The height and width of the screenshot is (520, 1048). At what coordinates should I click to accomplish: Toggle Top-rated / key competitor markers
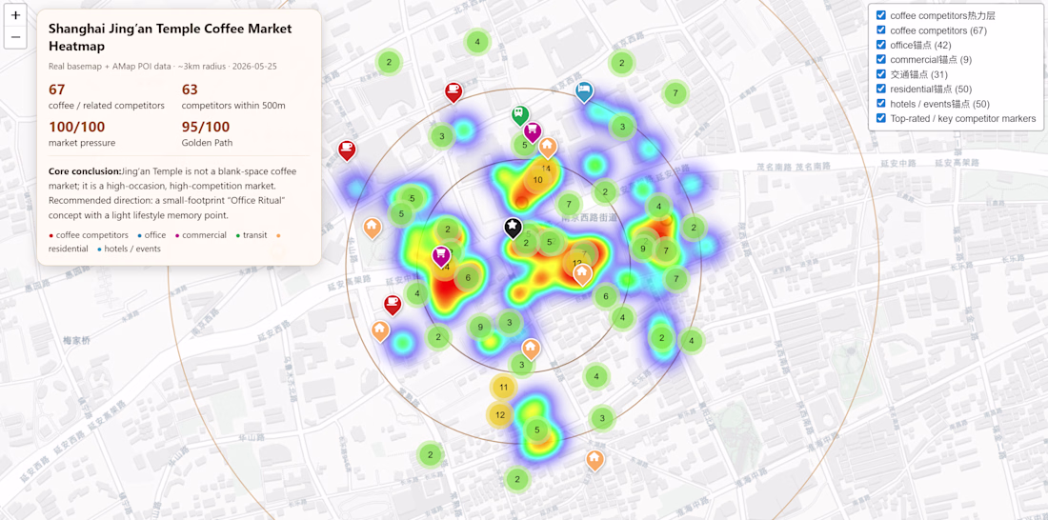(881, 118)
